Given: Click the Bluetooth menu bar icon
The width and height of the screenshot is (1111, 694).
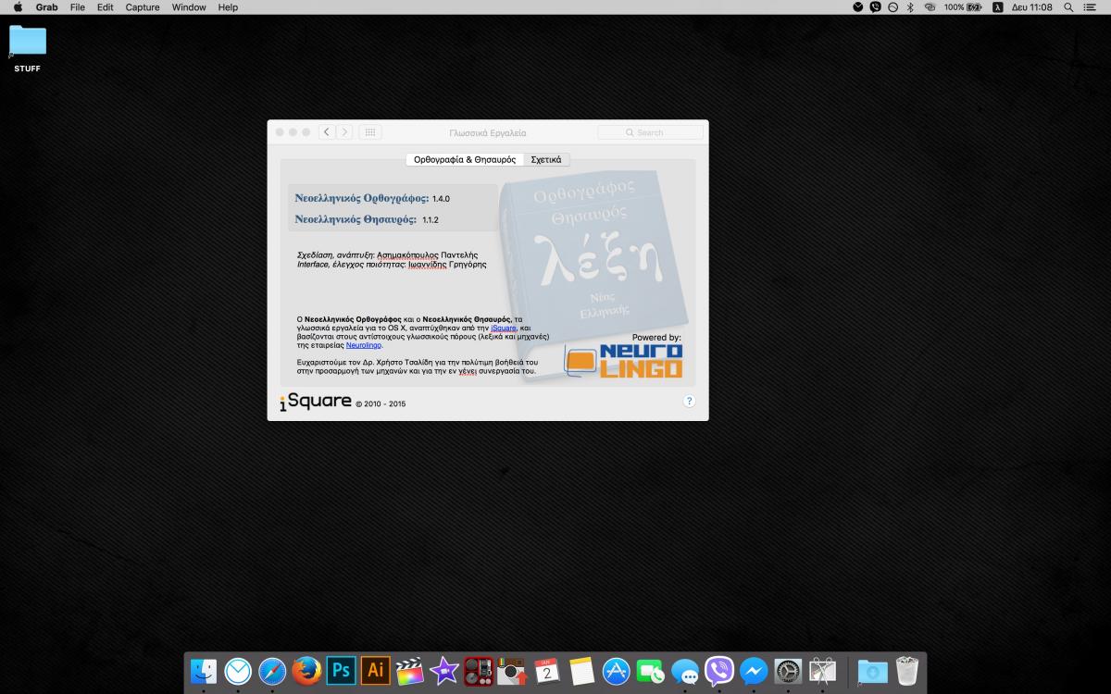Looking at the screenshot, I should click(910, 6).
